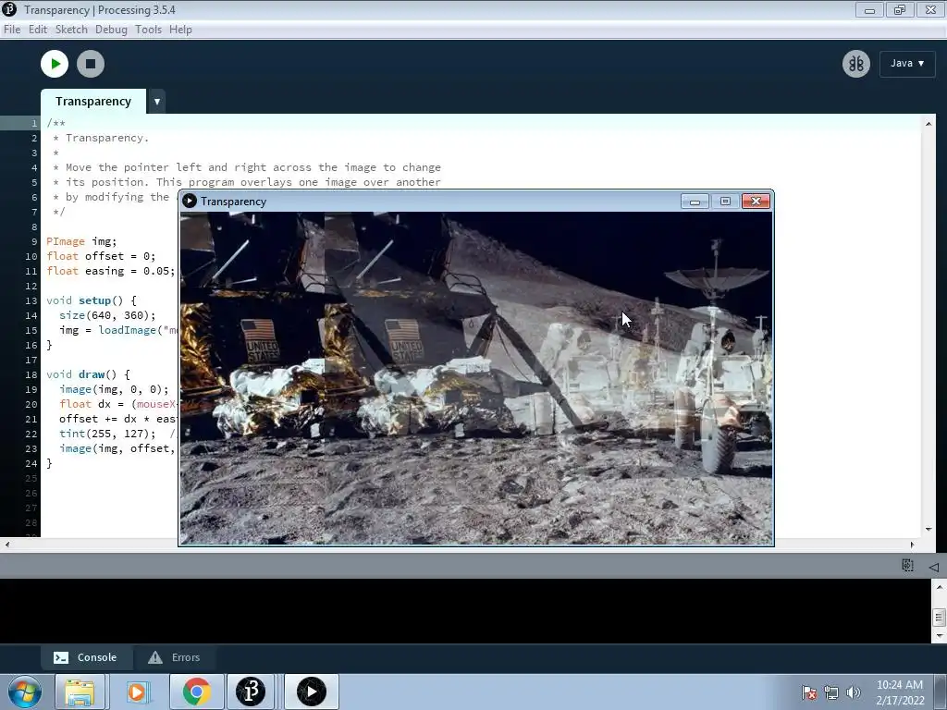Minimize the Processing editor window

tap(869, 9)
